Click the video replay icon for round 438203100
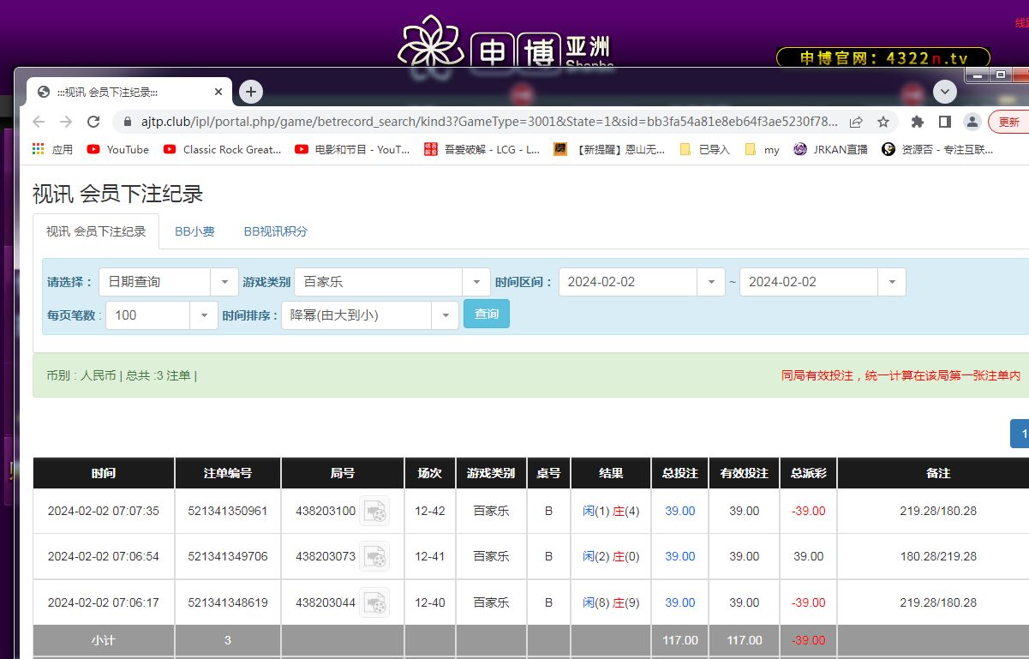Screen dimensions: 1029x659 coord(374,511)
